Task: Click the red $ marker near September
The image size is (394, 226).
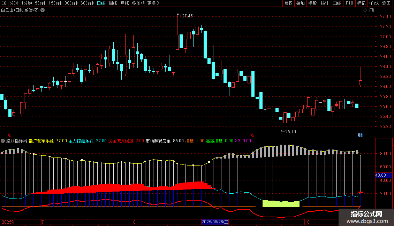Action: click(x=252, y=136)
